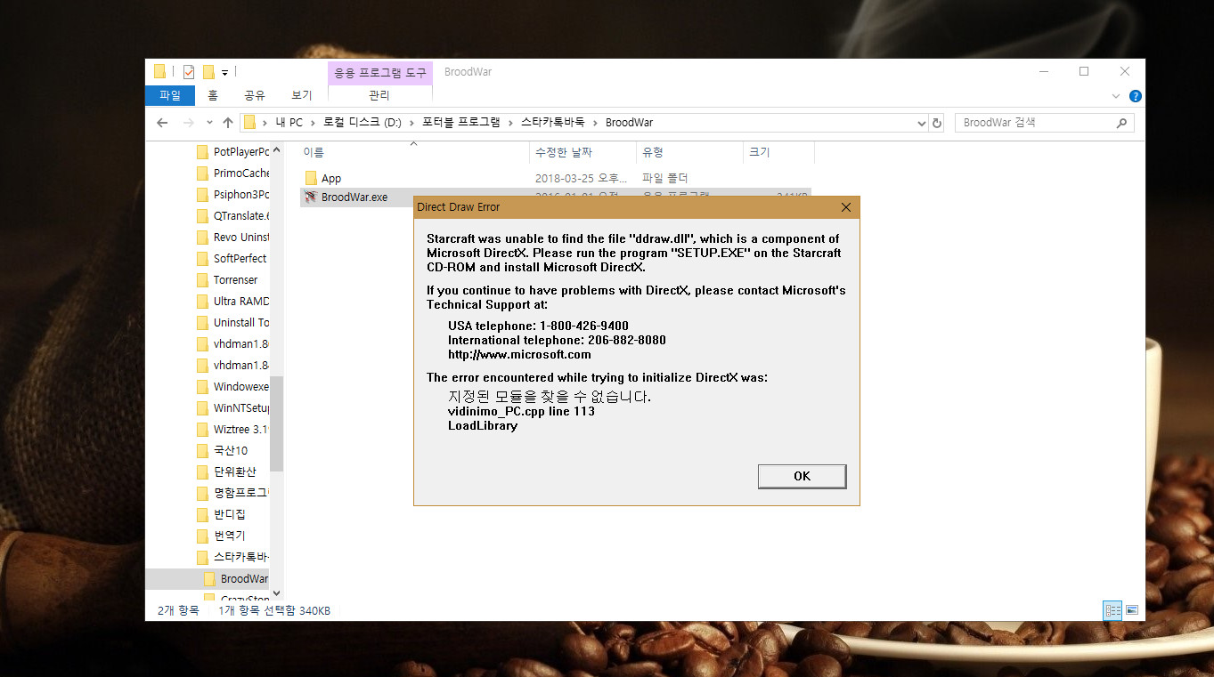Viewport: 1214px width, 677px height.
Task: Select PrimoCache folder in navigation tree
Action: (232, 173)
